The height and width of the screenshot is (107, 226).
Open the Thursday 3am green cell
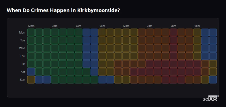(x=55, y=56)
